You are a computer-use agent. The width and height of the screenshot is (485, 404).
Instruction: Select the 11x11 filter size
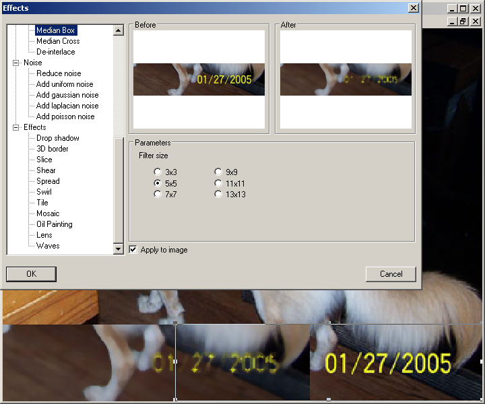[218, 183]
